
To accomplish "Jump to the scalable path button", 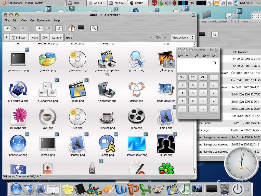I will click(57, 38).
